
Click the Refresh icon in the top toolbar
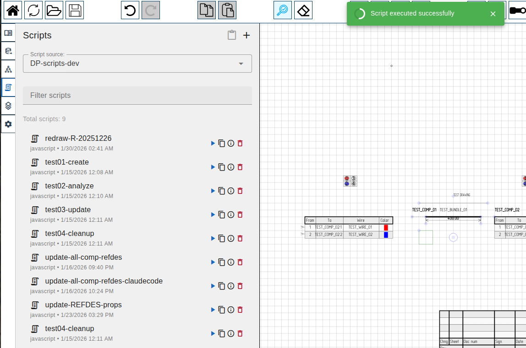pyautogui.click(x=33, y=10)
